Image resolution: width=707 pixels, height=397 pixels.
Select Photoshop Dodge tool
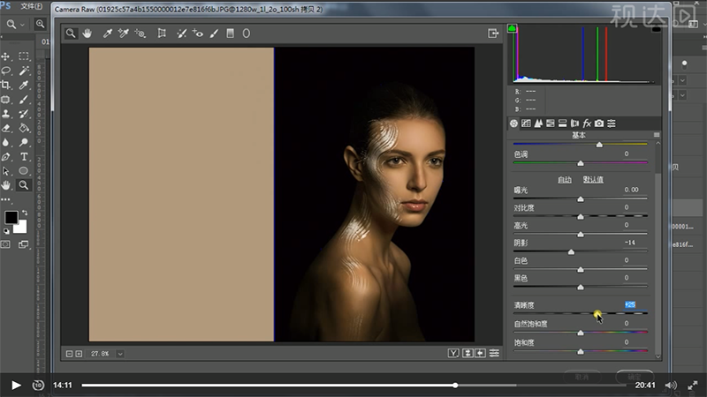pos(24,143)
